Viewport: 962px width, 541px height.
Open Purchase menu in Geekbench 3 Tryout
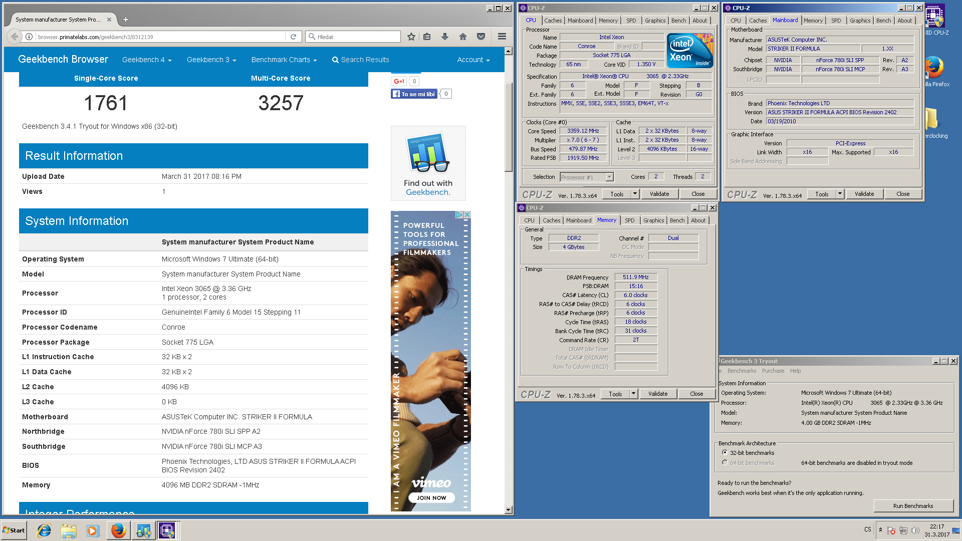click(x=773, y=371)
